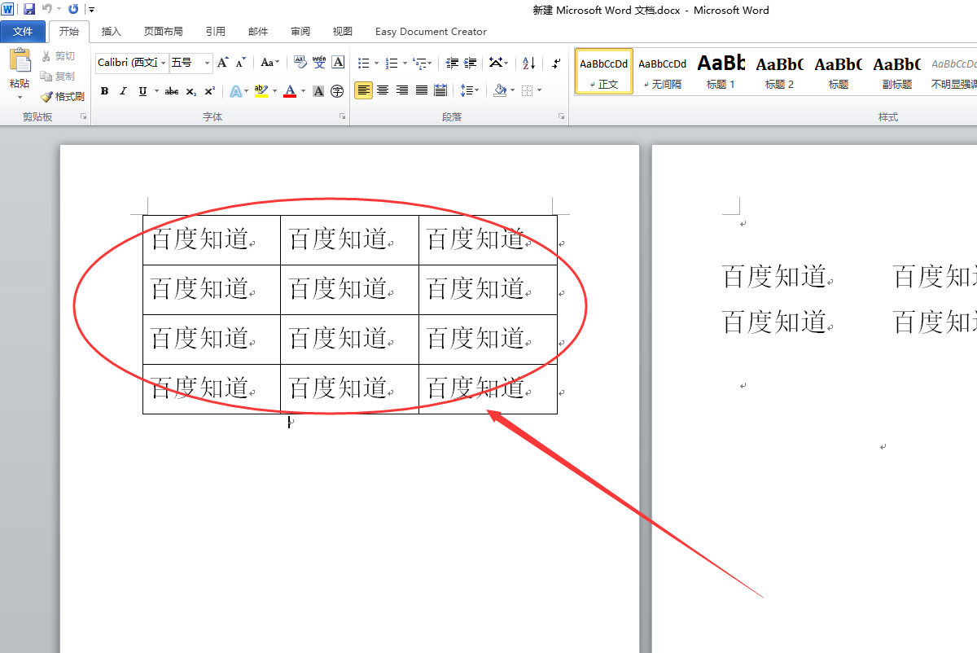This screenshot has height=653, width=977.
Task: Toggle Bold formatting
Action: pos(104,91)
